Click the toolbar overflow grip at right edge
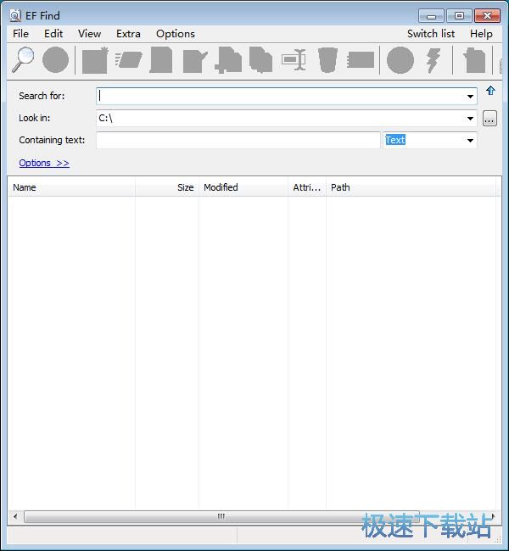The height and width of the screenshot is (551, 509). pos(501,65)
